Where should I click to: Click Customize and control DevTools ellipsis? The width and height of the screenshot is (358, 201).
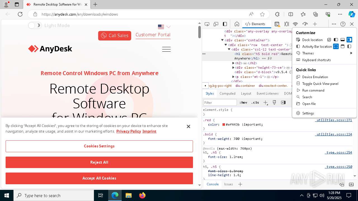tap(334, 24)
